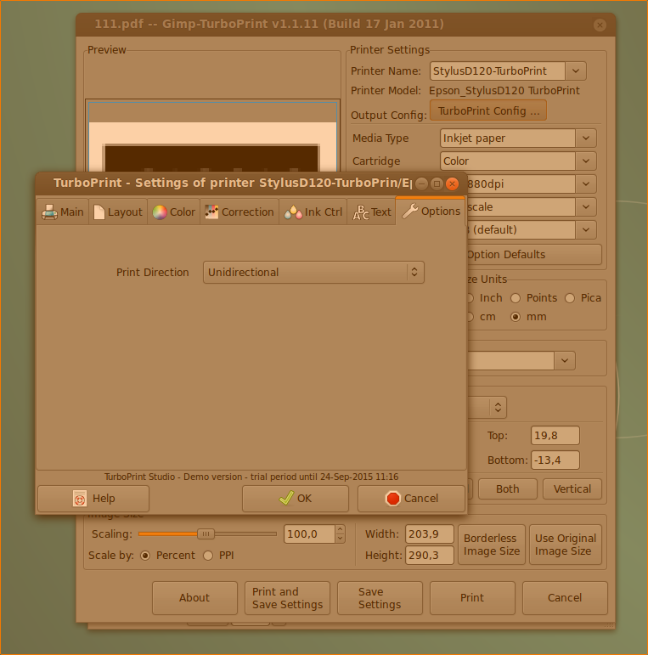Click the Width input field
Viewport: 648px width, 655px height.
pos(430,534)
